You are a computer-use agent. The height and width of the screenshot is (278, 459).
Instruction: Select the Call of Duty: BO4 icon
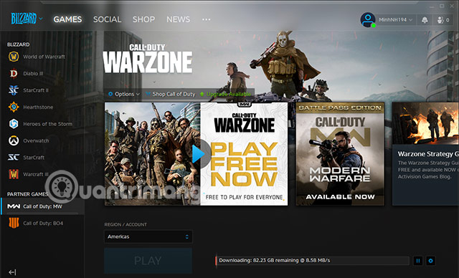tap(14, 223)
